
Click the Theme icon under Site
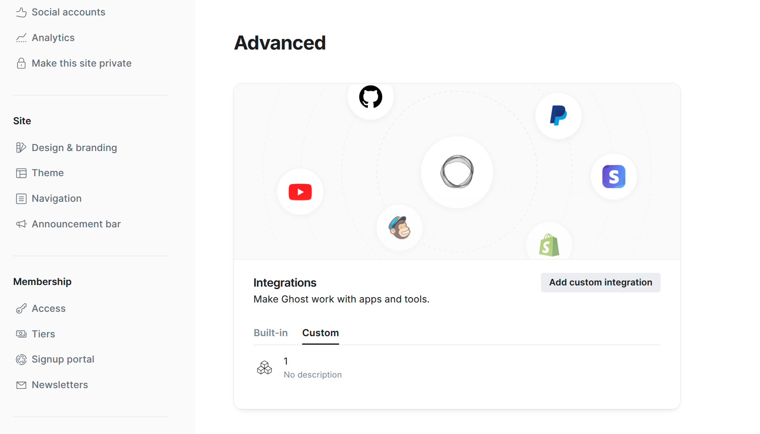point(21,173)
